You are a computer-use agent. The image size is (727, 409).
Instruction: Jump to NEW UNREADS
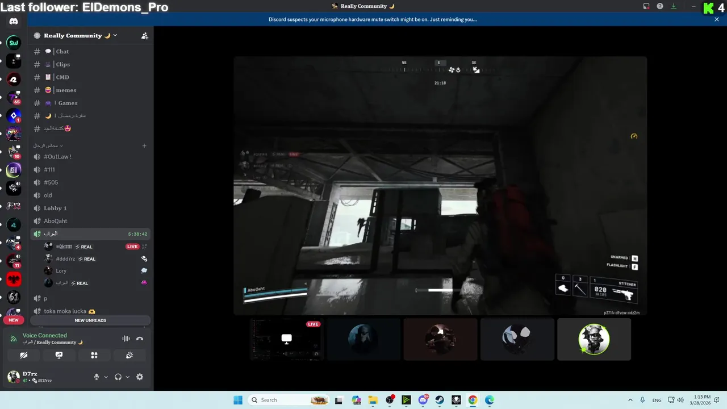90,320
